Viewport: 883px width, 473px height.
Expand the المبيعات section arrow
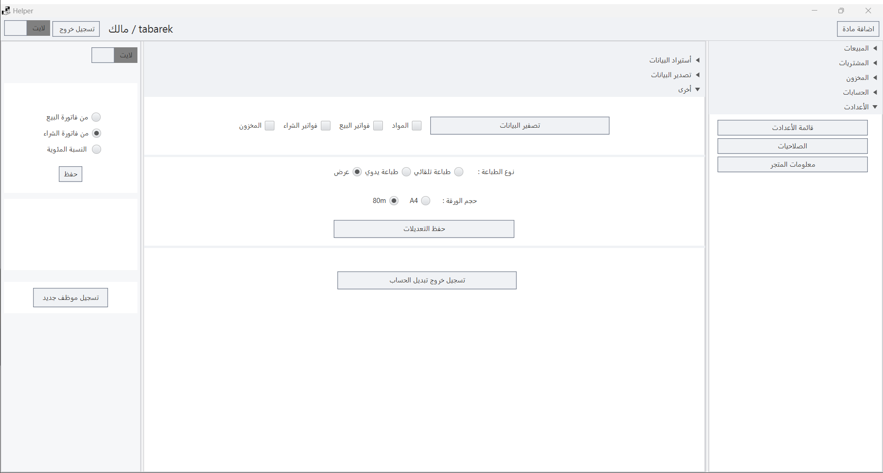tap(875, 48)
